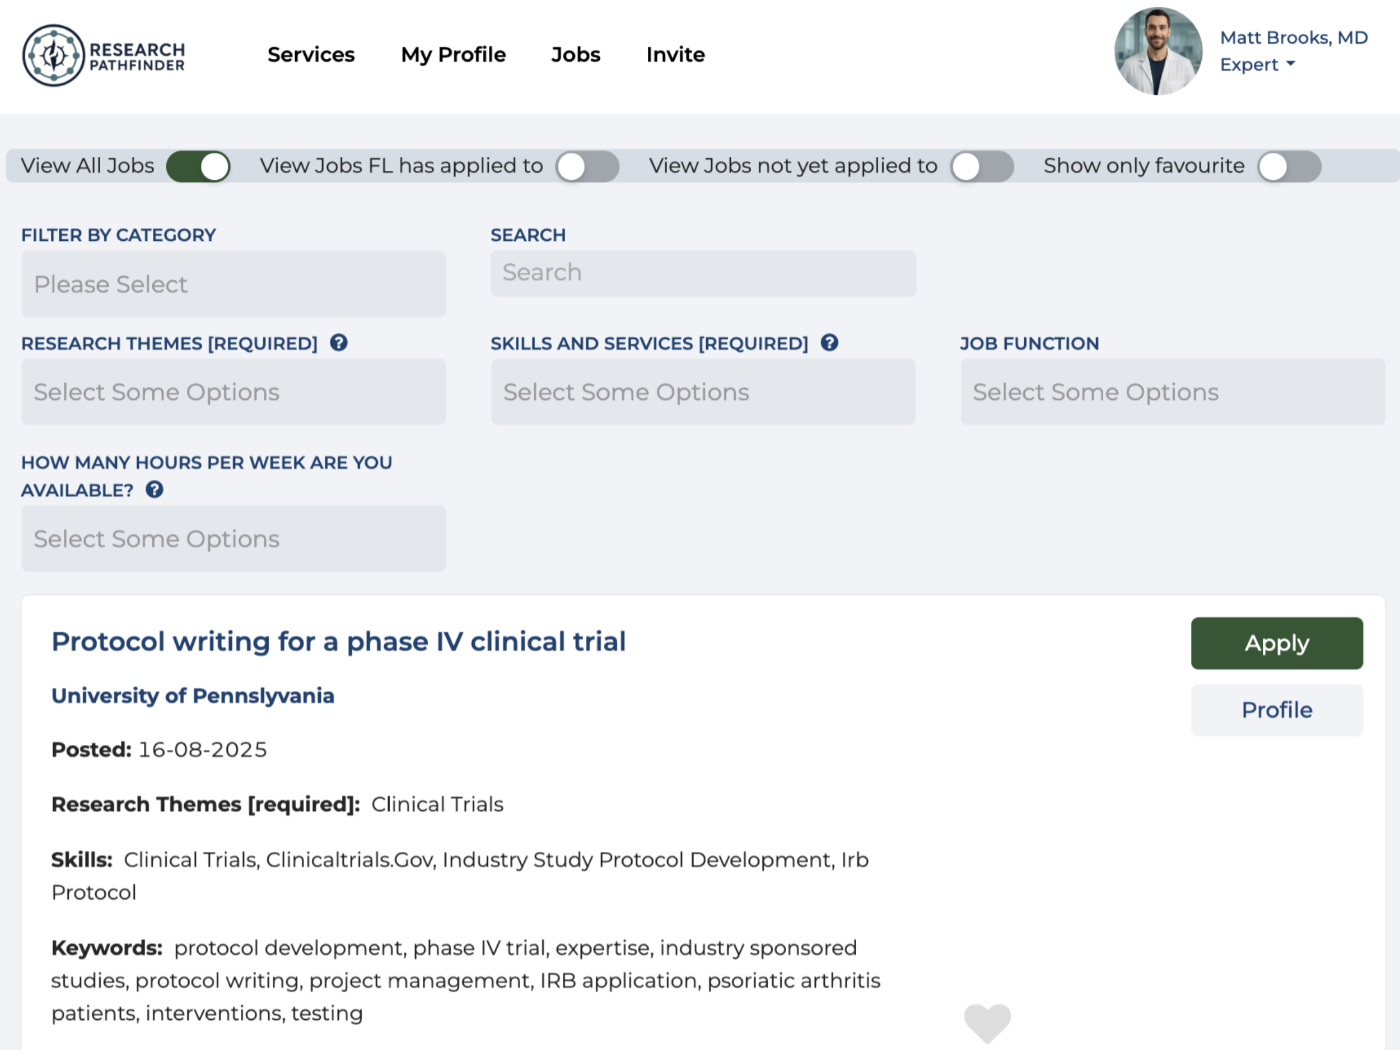Favourite the job with the heart icon

click(x=987, y=1022)
